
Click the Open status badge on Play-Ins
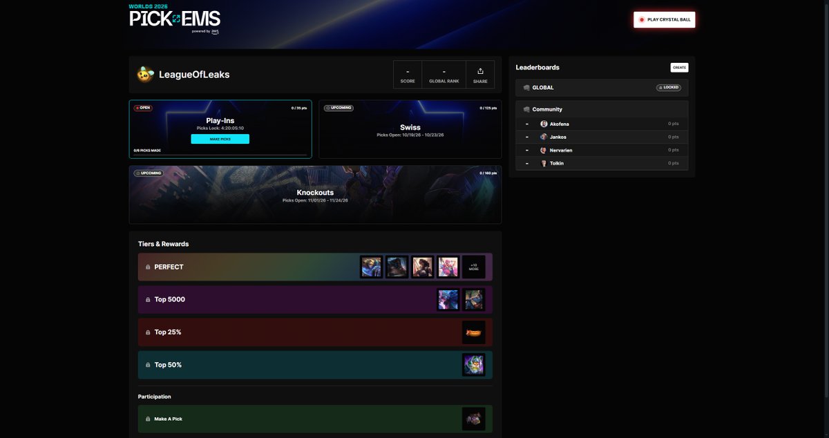143,108
